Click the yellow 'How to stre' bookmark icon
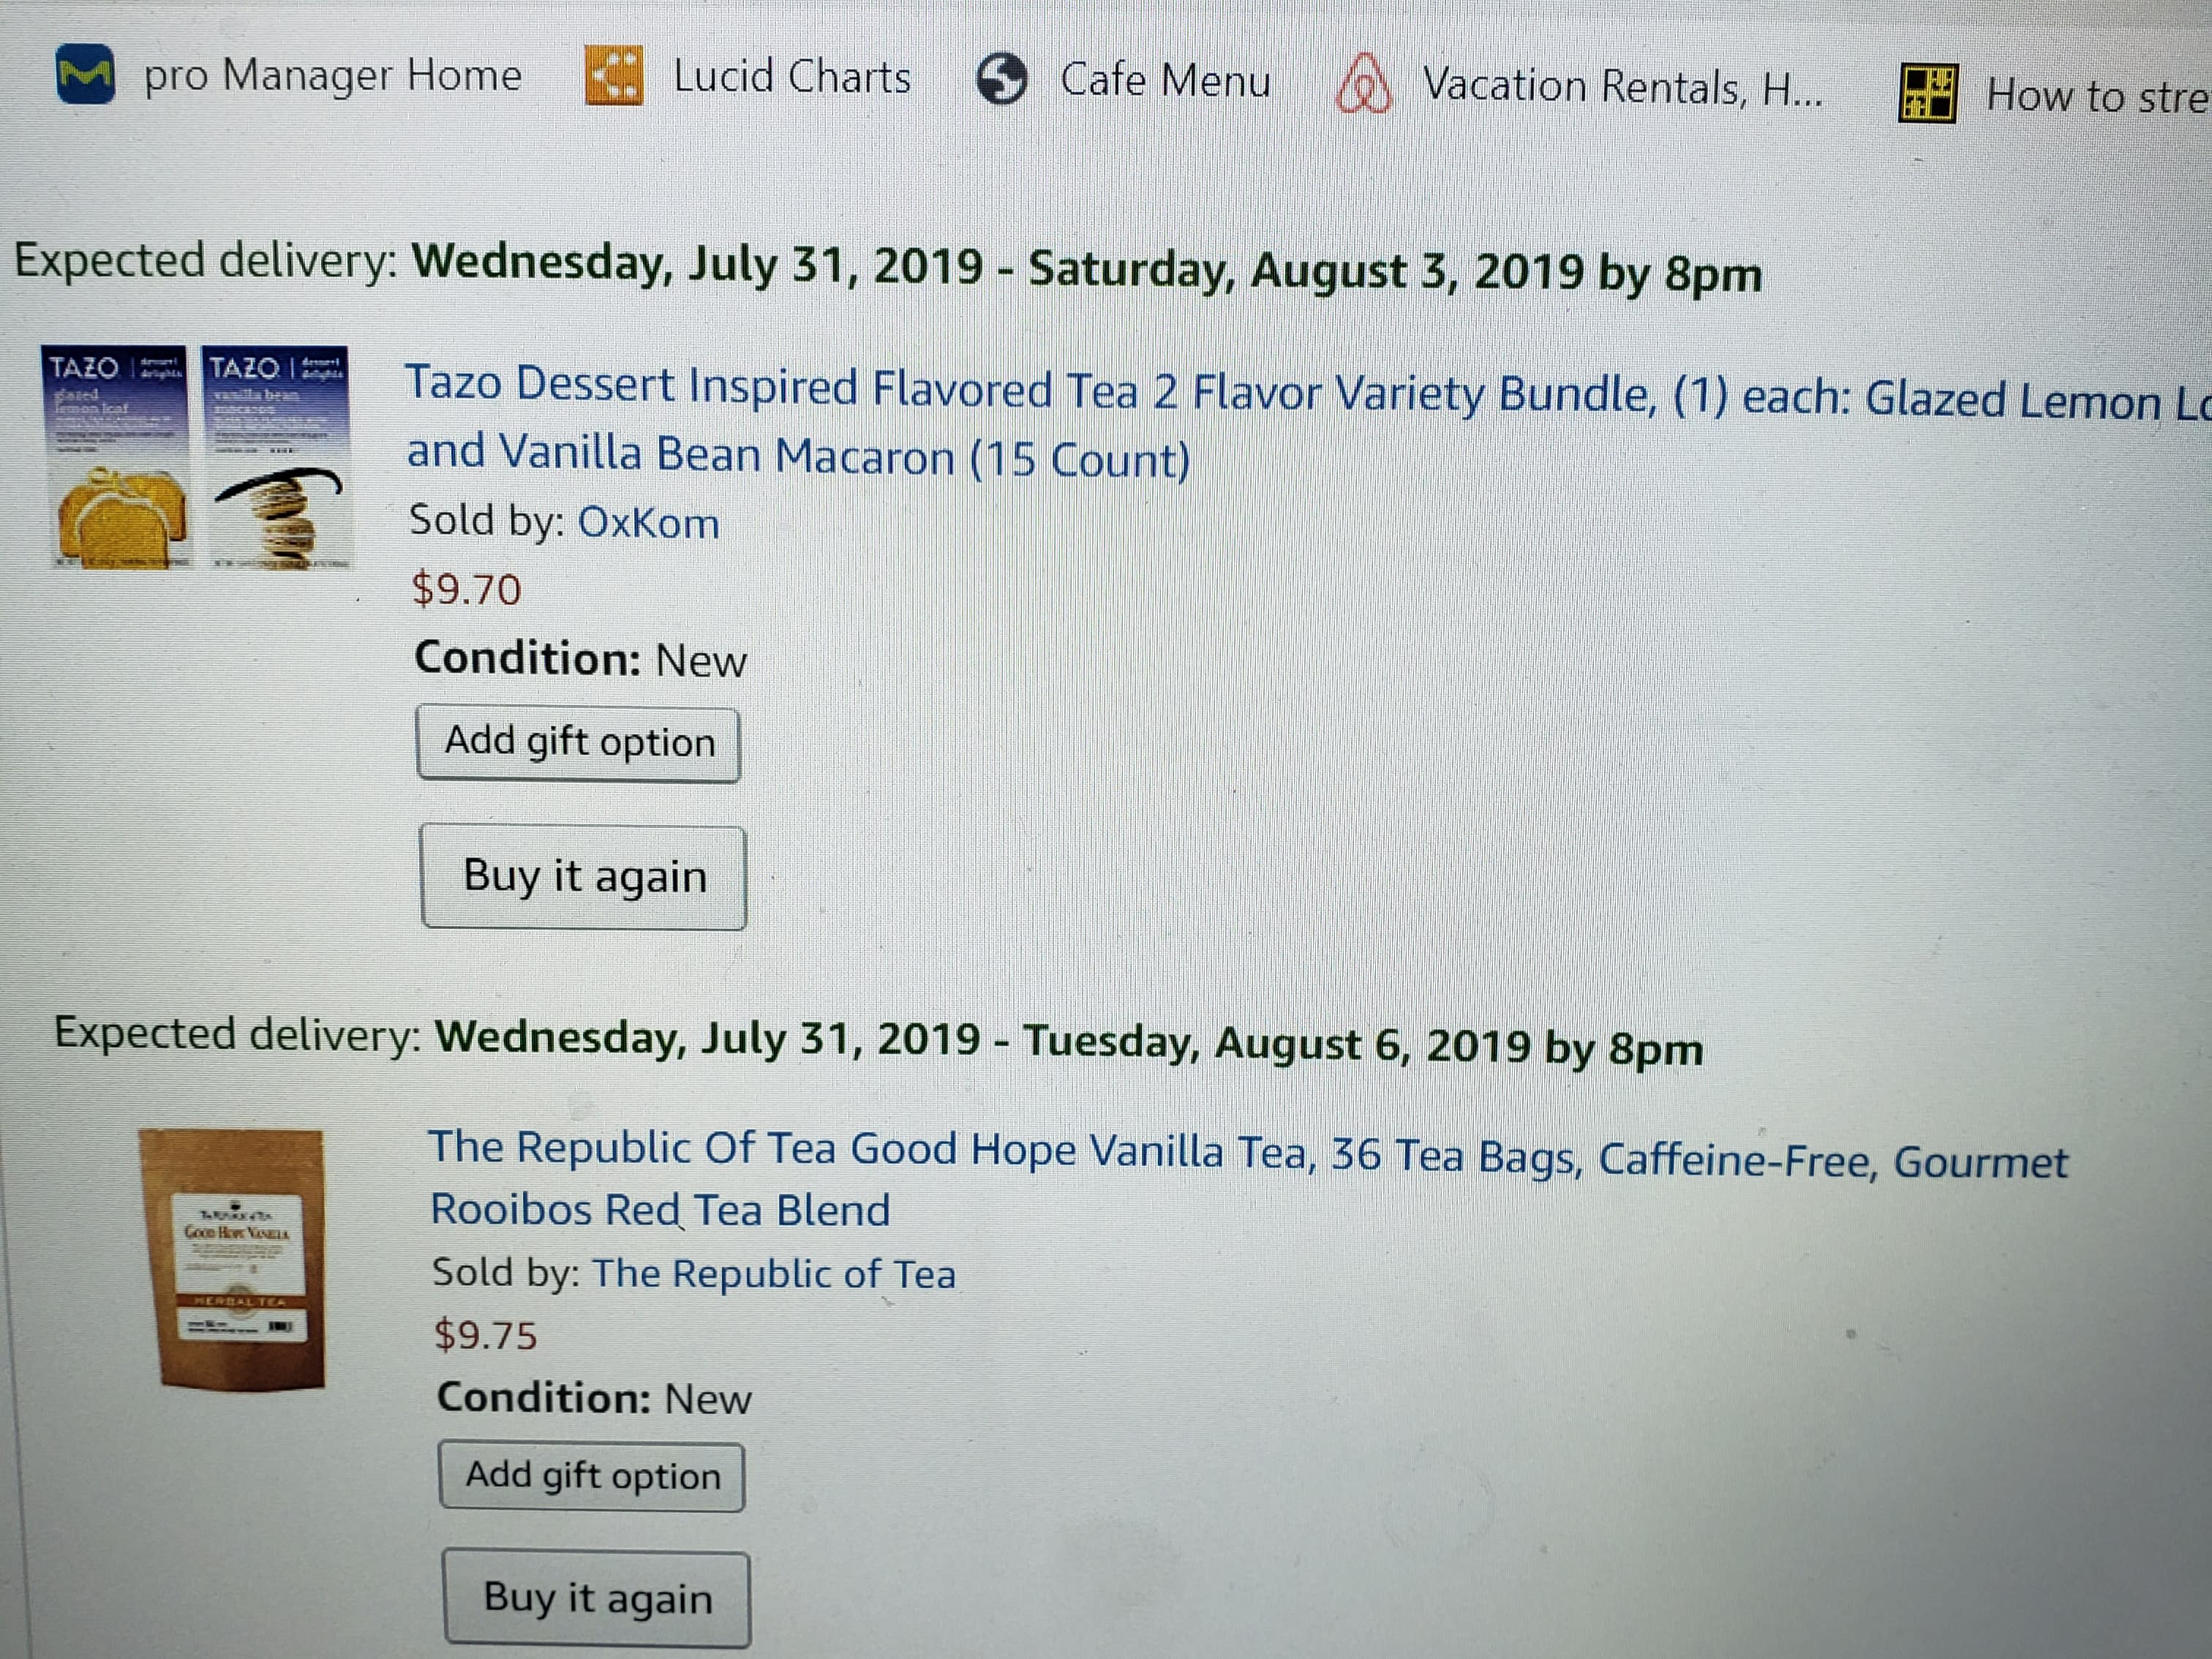The image size is (2212, 1659). point(1927,93)
